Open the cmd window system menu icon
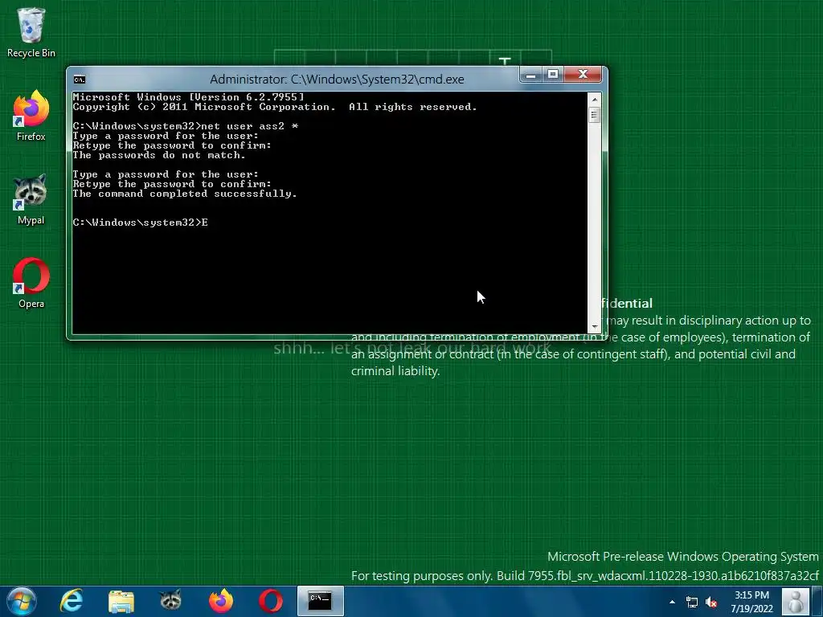Viewport: 823px width, 617px height. pos(80,80)
